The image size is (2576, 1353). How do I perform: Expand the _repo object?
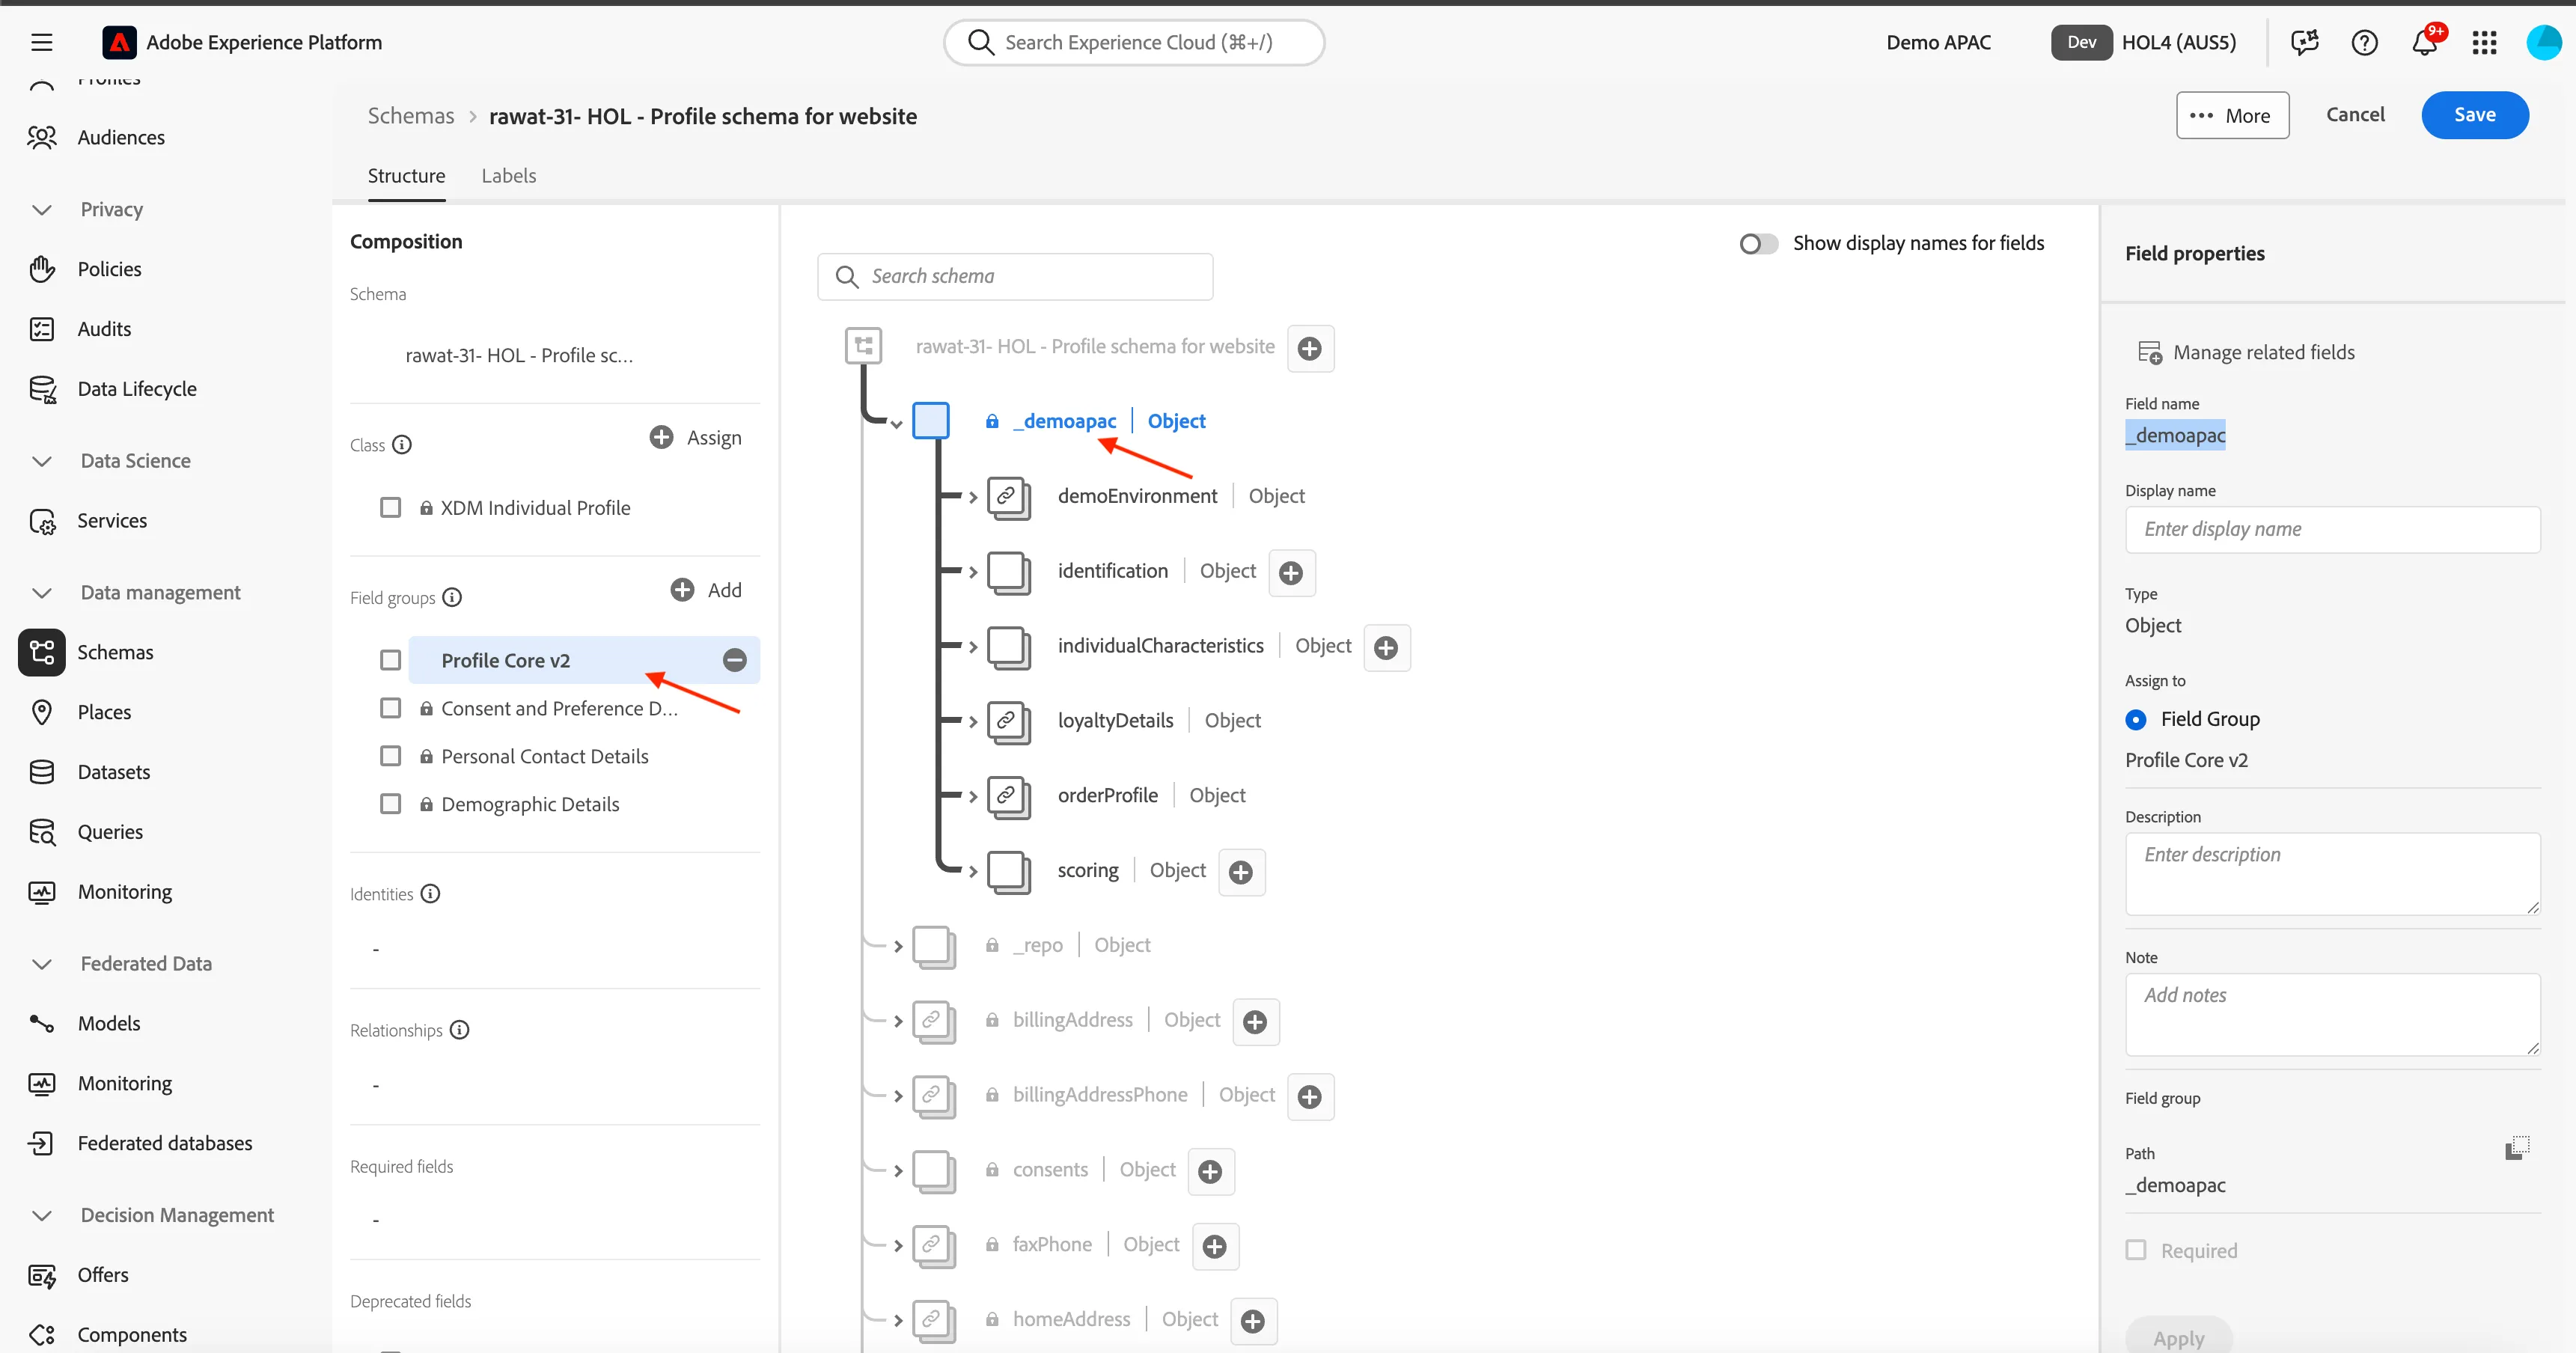pos(897,946)
